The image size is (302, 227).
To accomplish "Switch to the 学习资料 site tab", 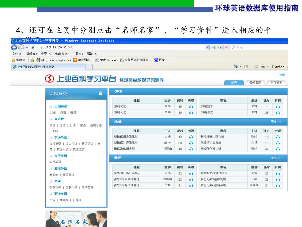I will (277, 83).
